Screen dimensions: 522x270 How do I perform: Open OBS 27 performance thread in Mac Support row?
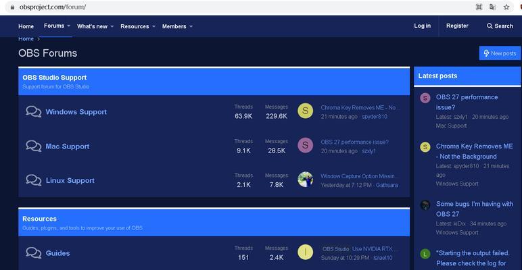[354, 142]
